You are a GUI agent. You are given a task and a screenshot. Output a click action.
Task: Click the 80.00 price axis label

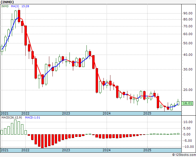[188, 19]
